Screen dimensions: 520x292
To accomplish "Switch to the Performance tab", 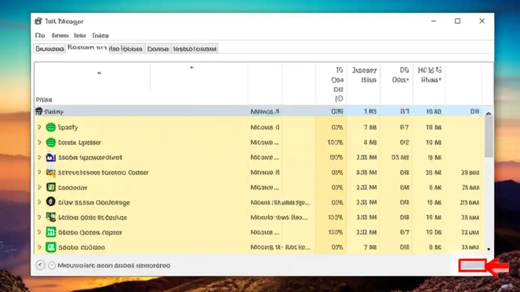I will [87, 49].
